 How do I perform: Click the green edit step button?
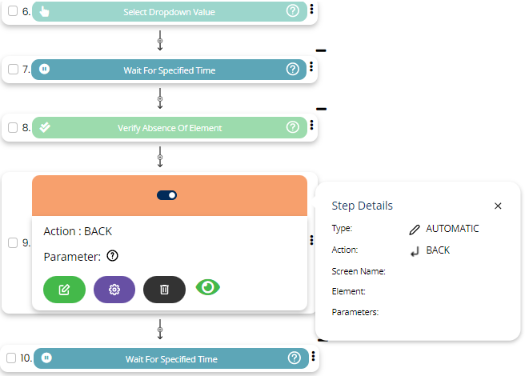tap(64, 290)
